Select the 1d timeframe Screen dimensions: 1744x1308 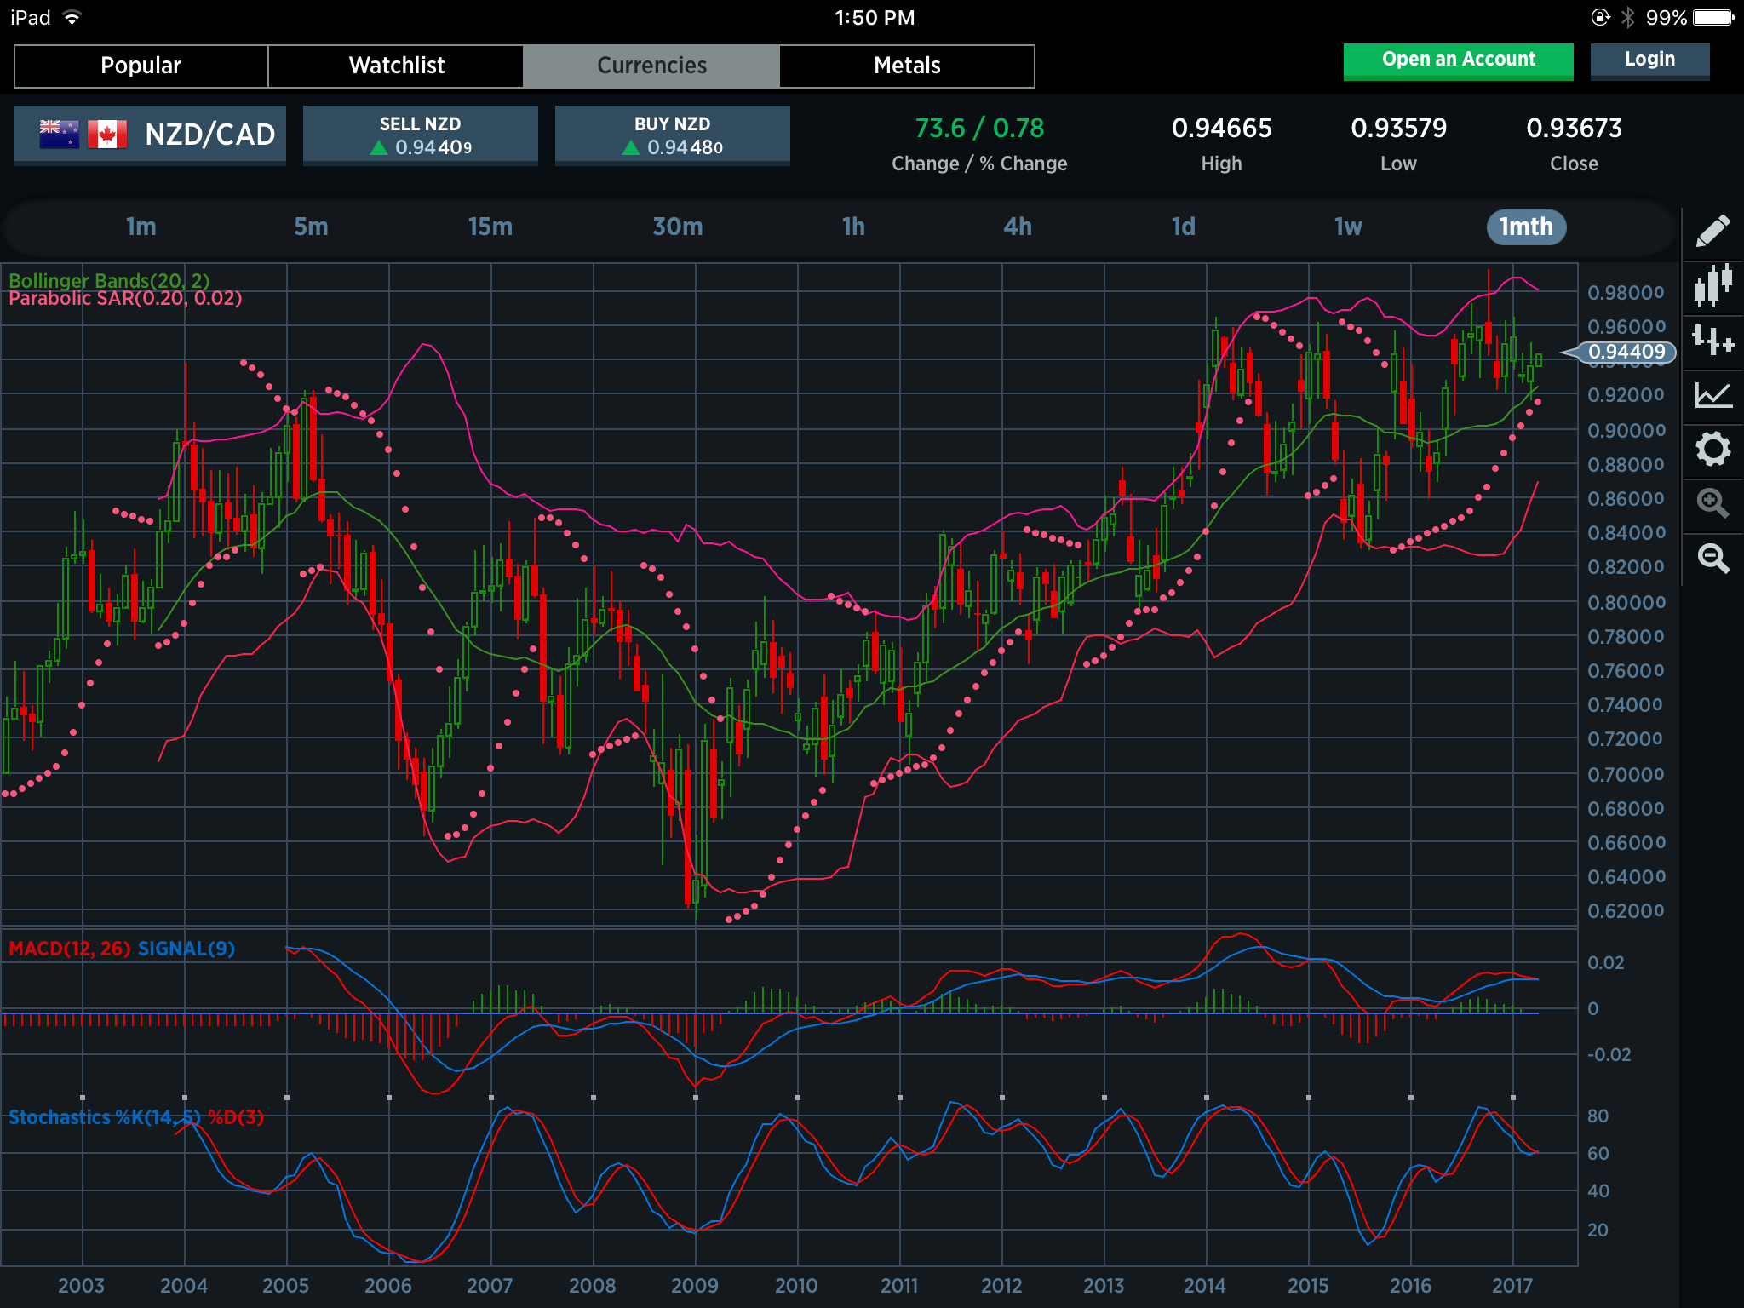pos(1184,227)
